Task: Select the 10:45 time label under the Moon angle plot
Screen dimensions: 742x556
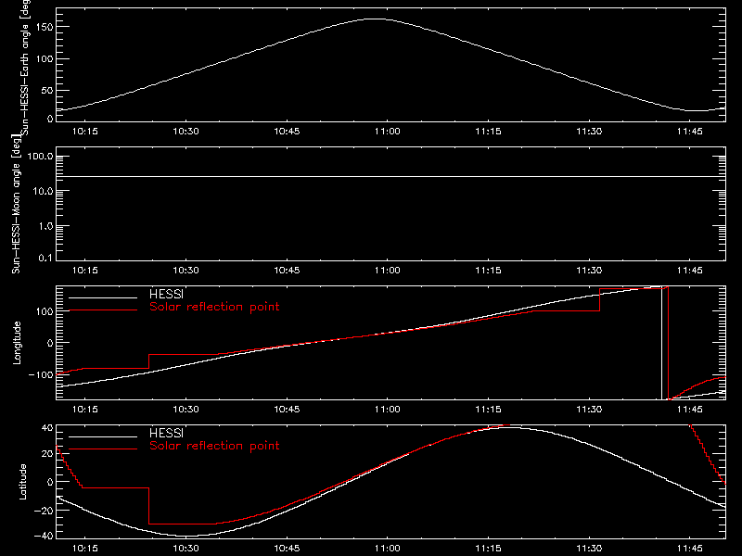Action: point(287,271)
